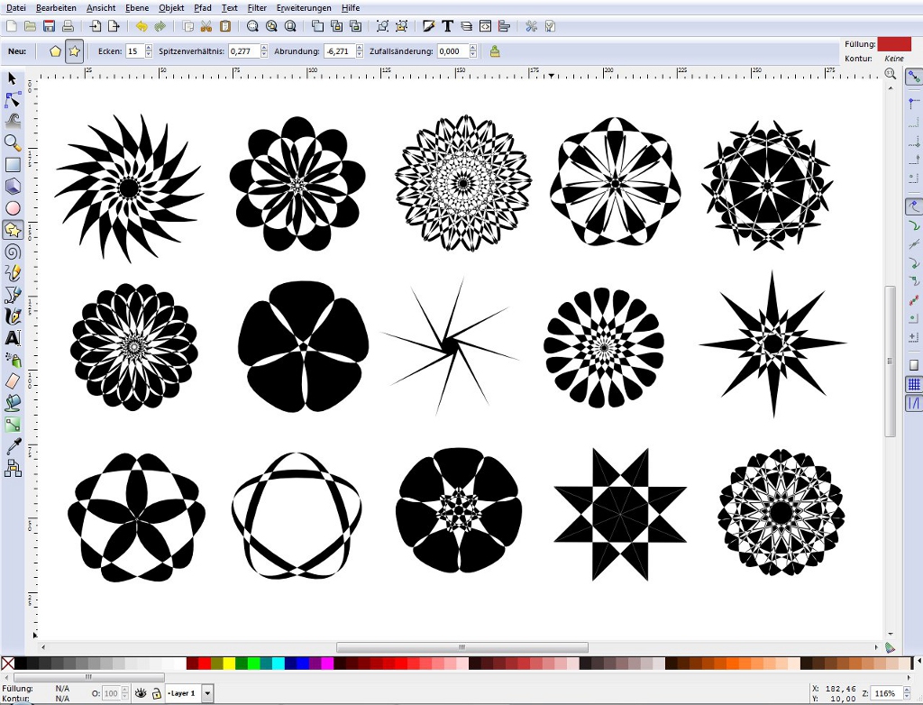923x705 pixels.
Task: Open the Text and Font dialog icon
Action: click(447, 26)
